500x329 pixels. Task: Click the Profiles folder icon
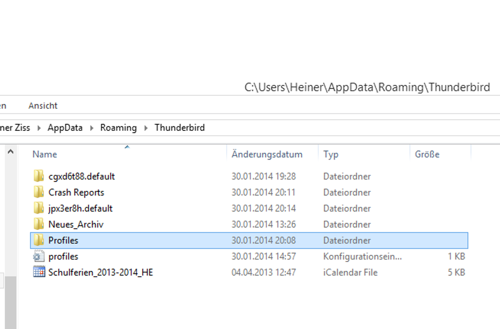(39, 241)
